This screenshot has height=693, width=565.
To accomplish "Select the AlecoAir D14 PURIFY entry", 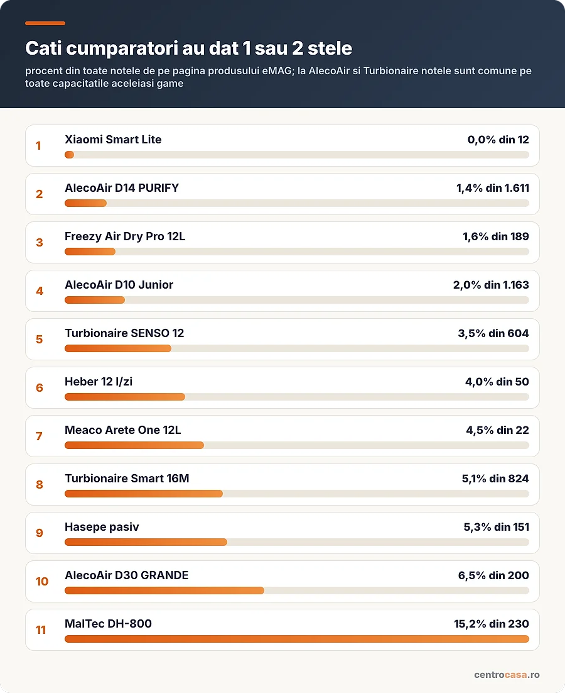I will click(122, 188).
